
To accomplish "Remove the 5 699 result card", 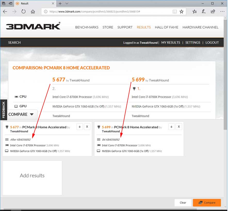I will pos(179,127).
